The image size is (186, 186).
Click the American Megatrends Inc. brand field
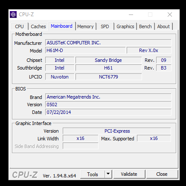coord(108,97)
